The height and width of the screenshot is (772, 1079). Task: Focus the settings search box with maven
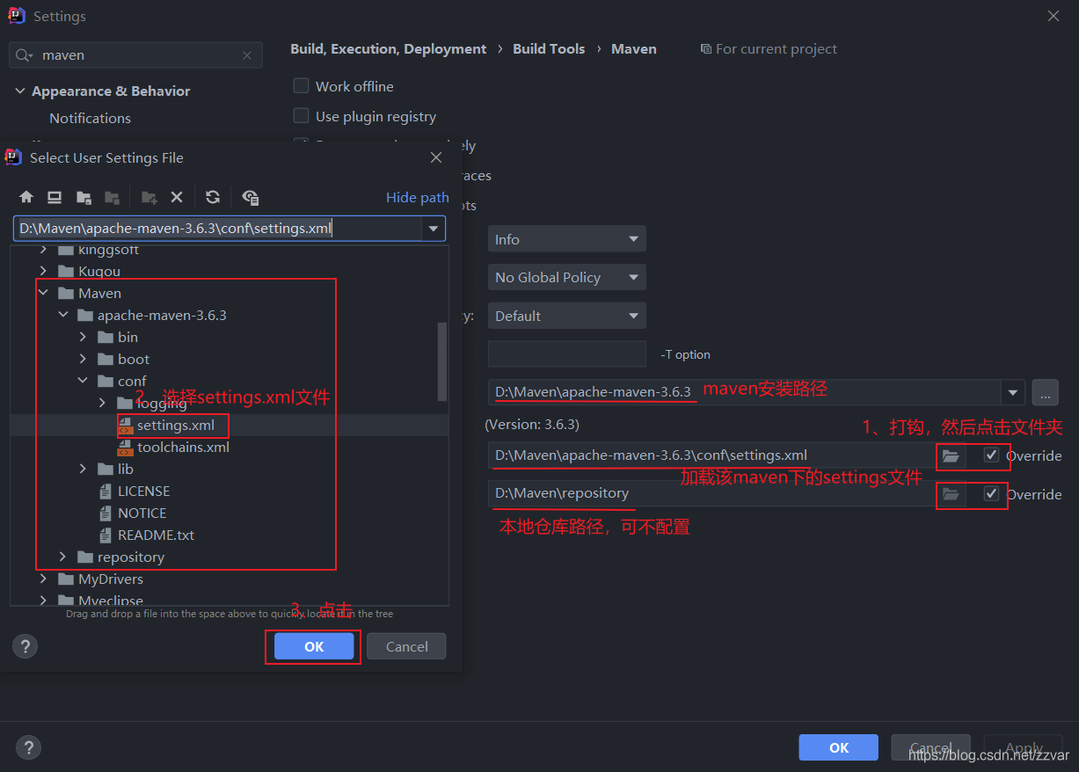135,55
